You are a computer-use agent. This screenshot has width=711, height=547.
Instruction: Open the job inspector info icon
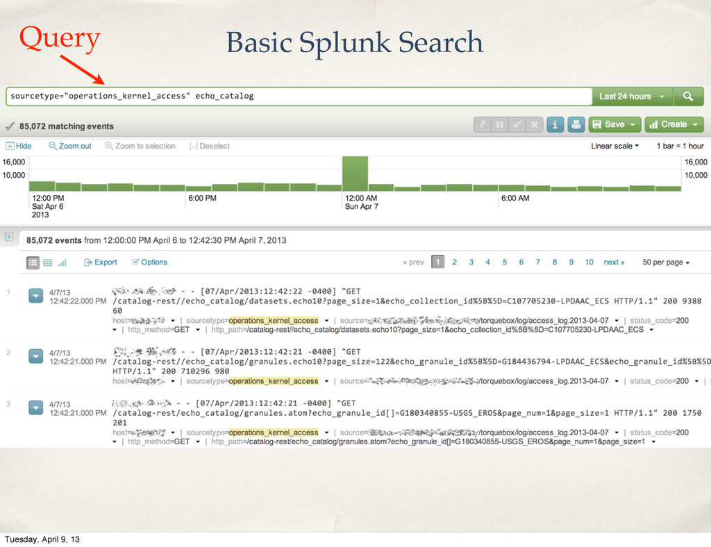[555, 124]
